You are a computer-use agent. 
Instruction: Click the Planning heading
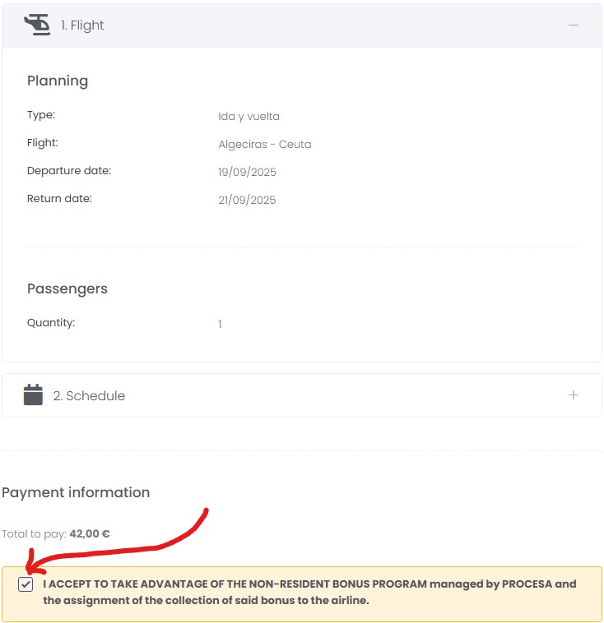pos(58,81)
